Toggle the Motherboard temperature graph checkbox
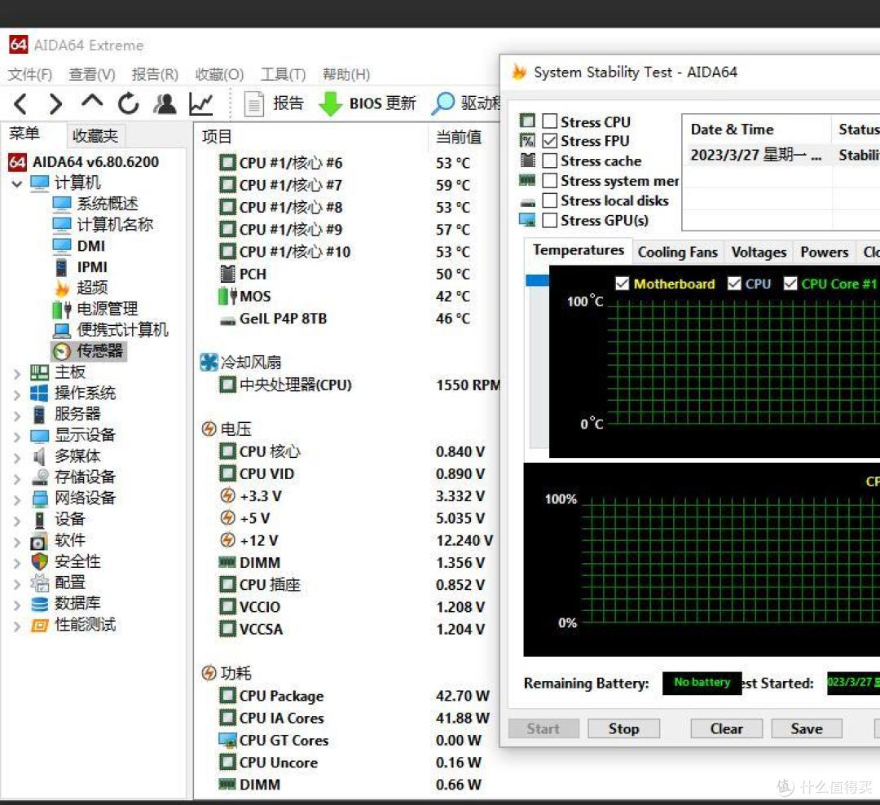This screenshot has width=880, height=805. click(x=622, y=284)
